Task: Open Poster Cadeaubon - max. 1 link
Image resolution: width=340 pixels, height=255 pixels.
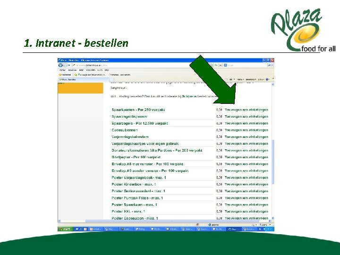Action: (135, 218)
